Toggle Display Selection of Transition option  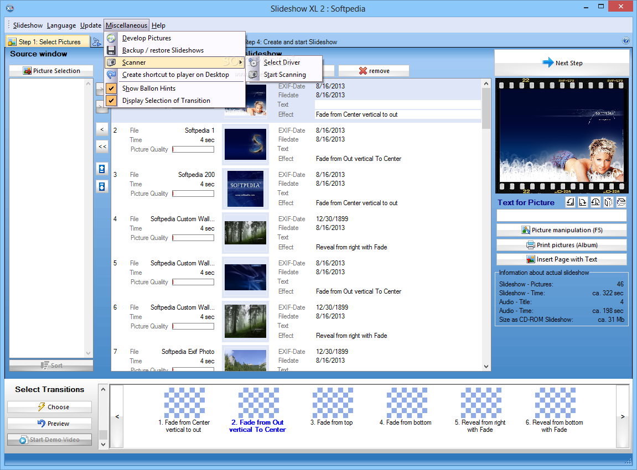tap(166, 101)
